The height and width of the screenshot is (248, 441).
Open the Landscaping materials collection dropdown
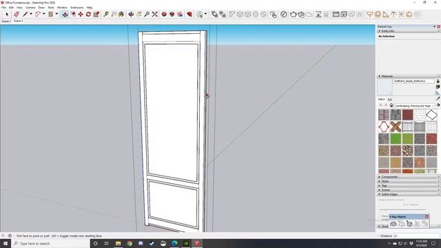[415, 105]
